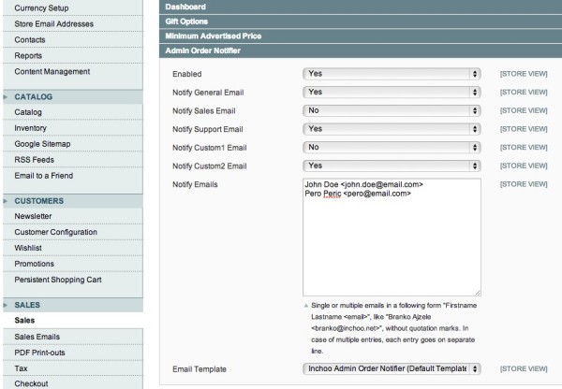The image size is (562, 389).
Task: Open Checkout settings
Action: coord(31,383)
